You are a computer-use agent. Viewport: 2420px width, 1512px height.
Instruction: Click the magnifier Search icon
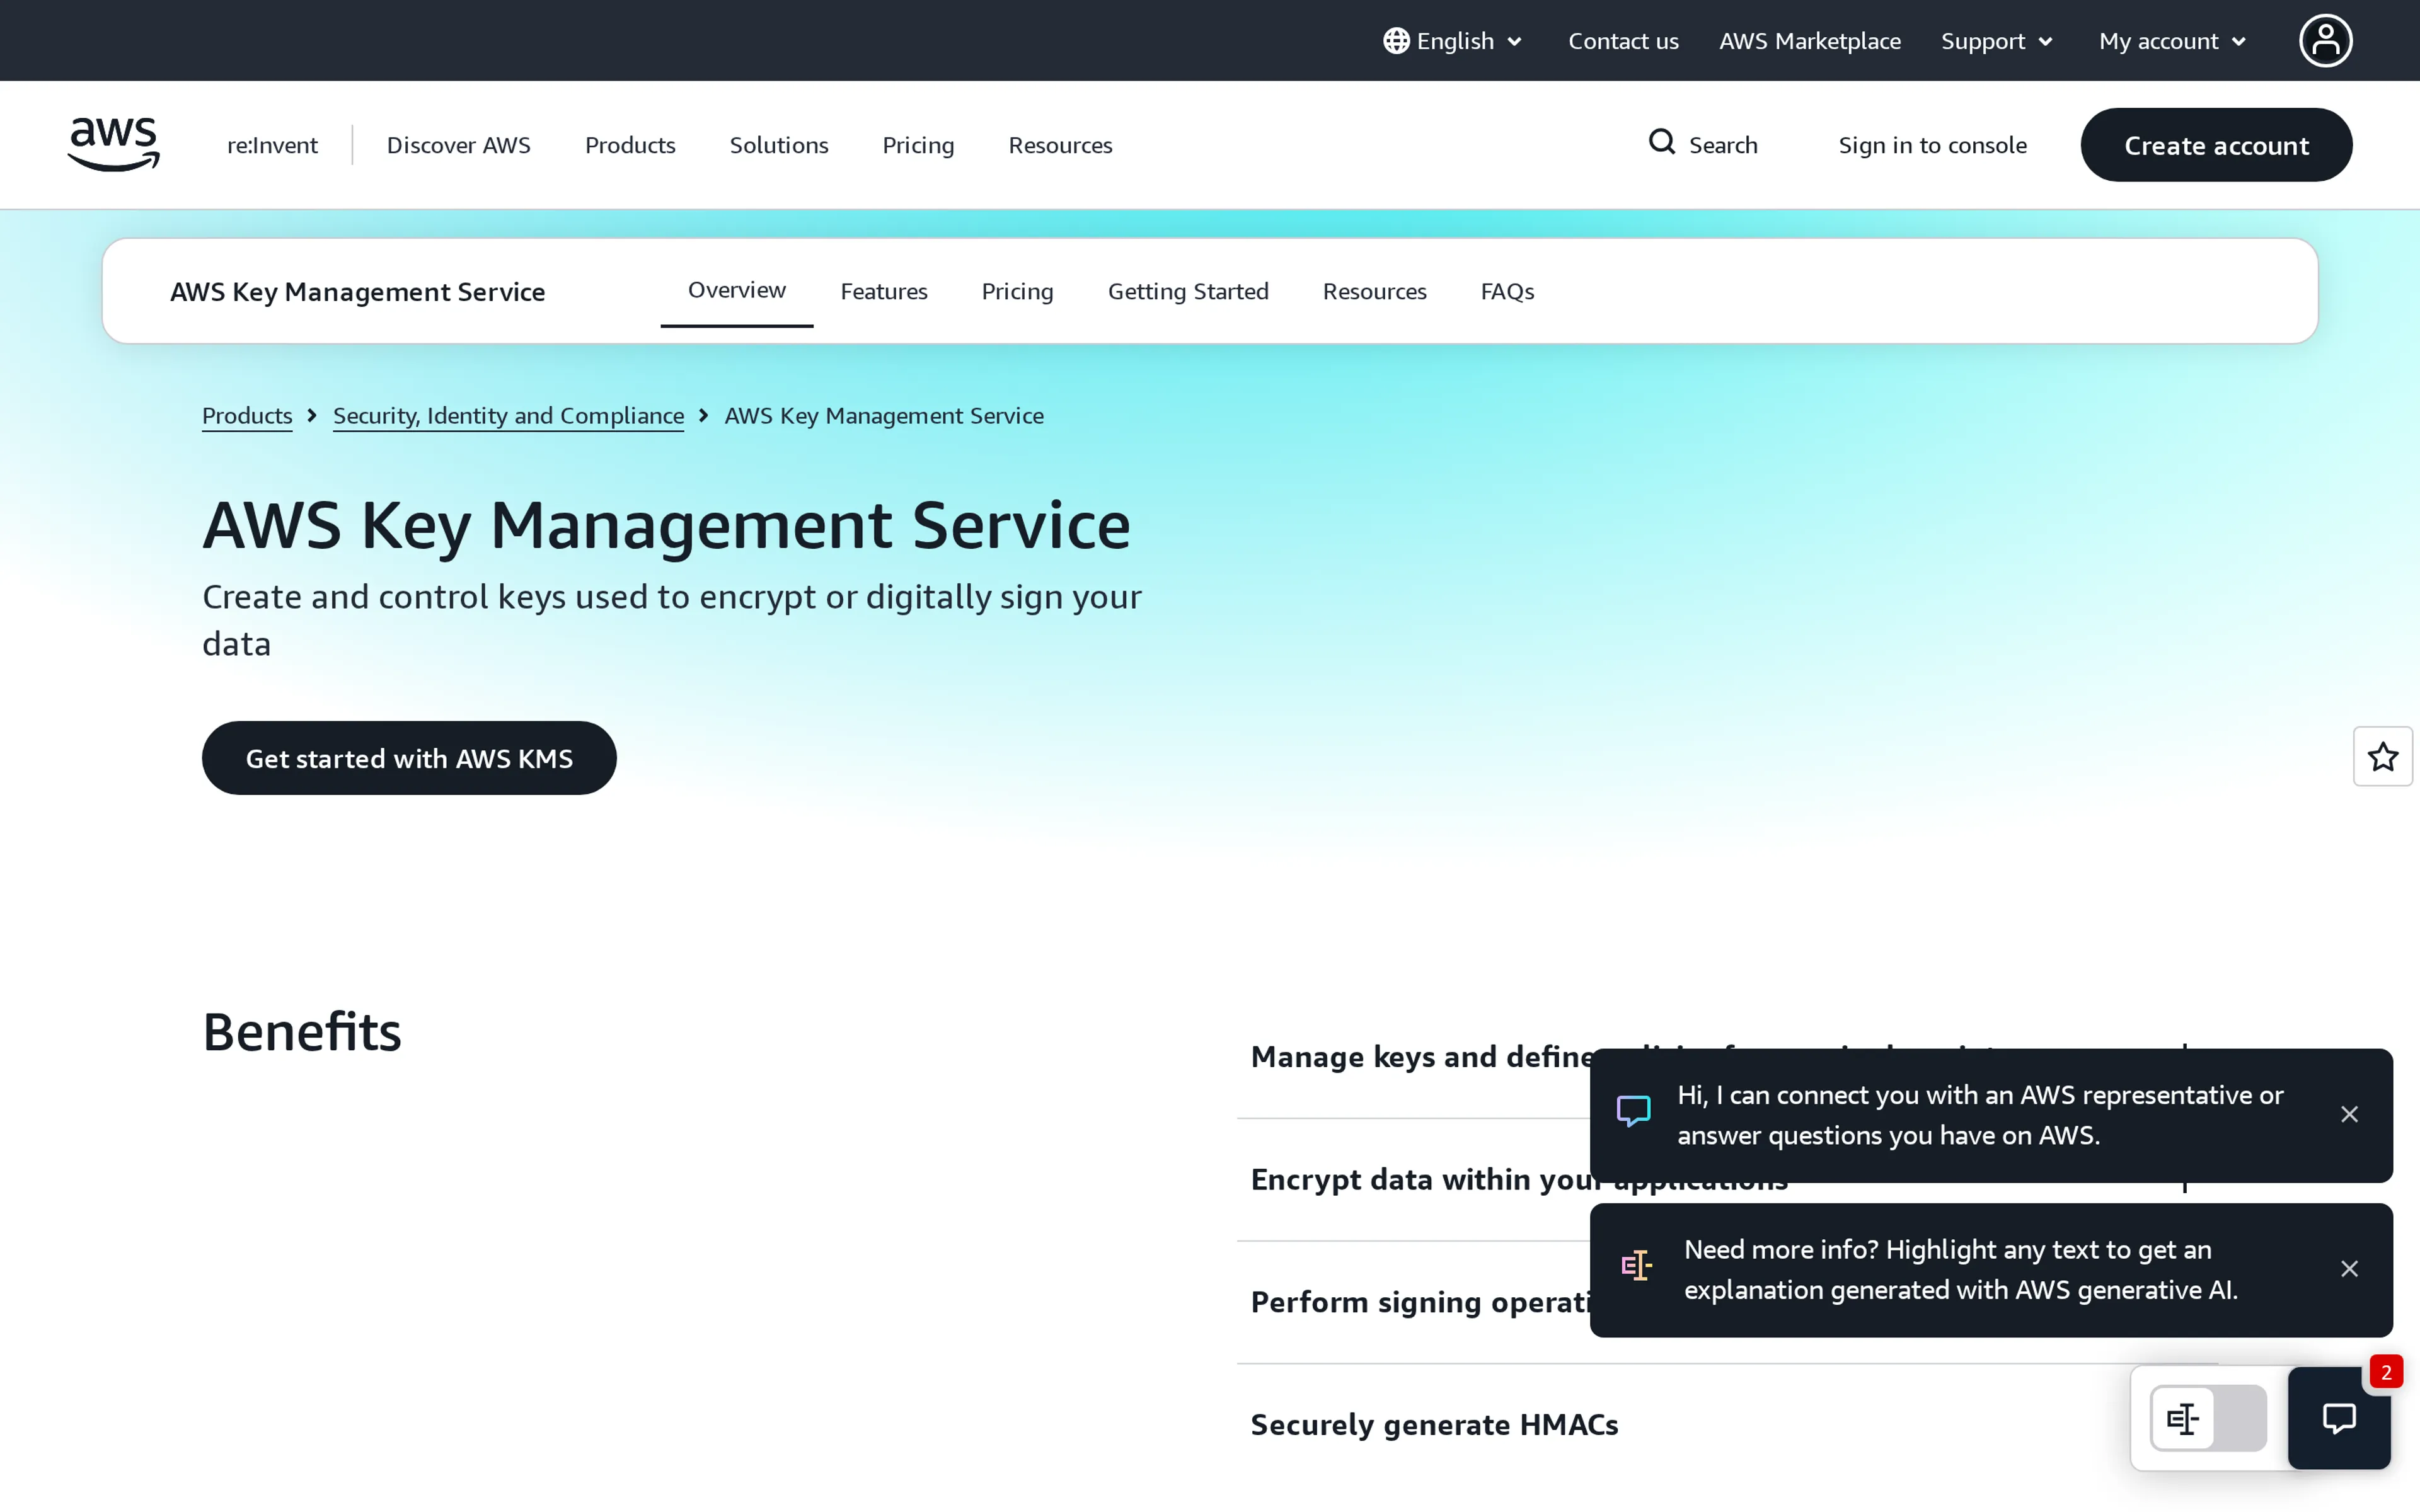[1661, 142]
